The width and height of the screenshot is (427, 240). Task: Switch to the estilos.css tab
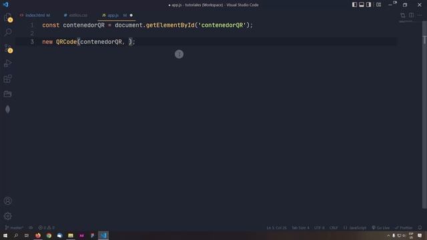coord(75,15)
